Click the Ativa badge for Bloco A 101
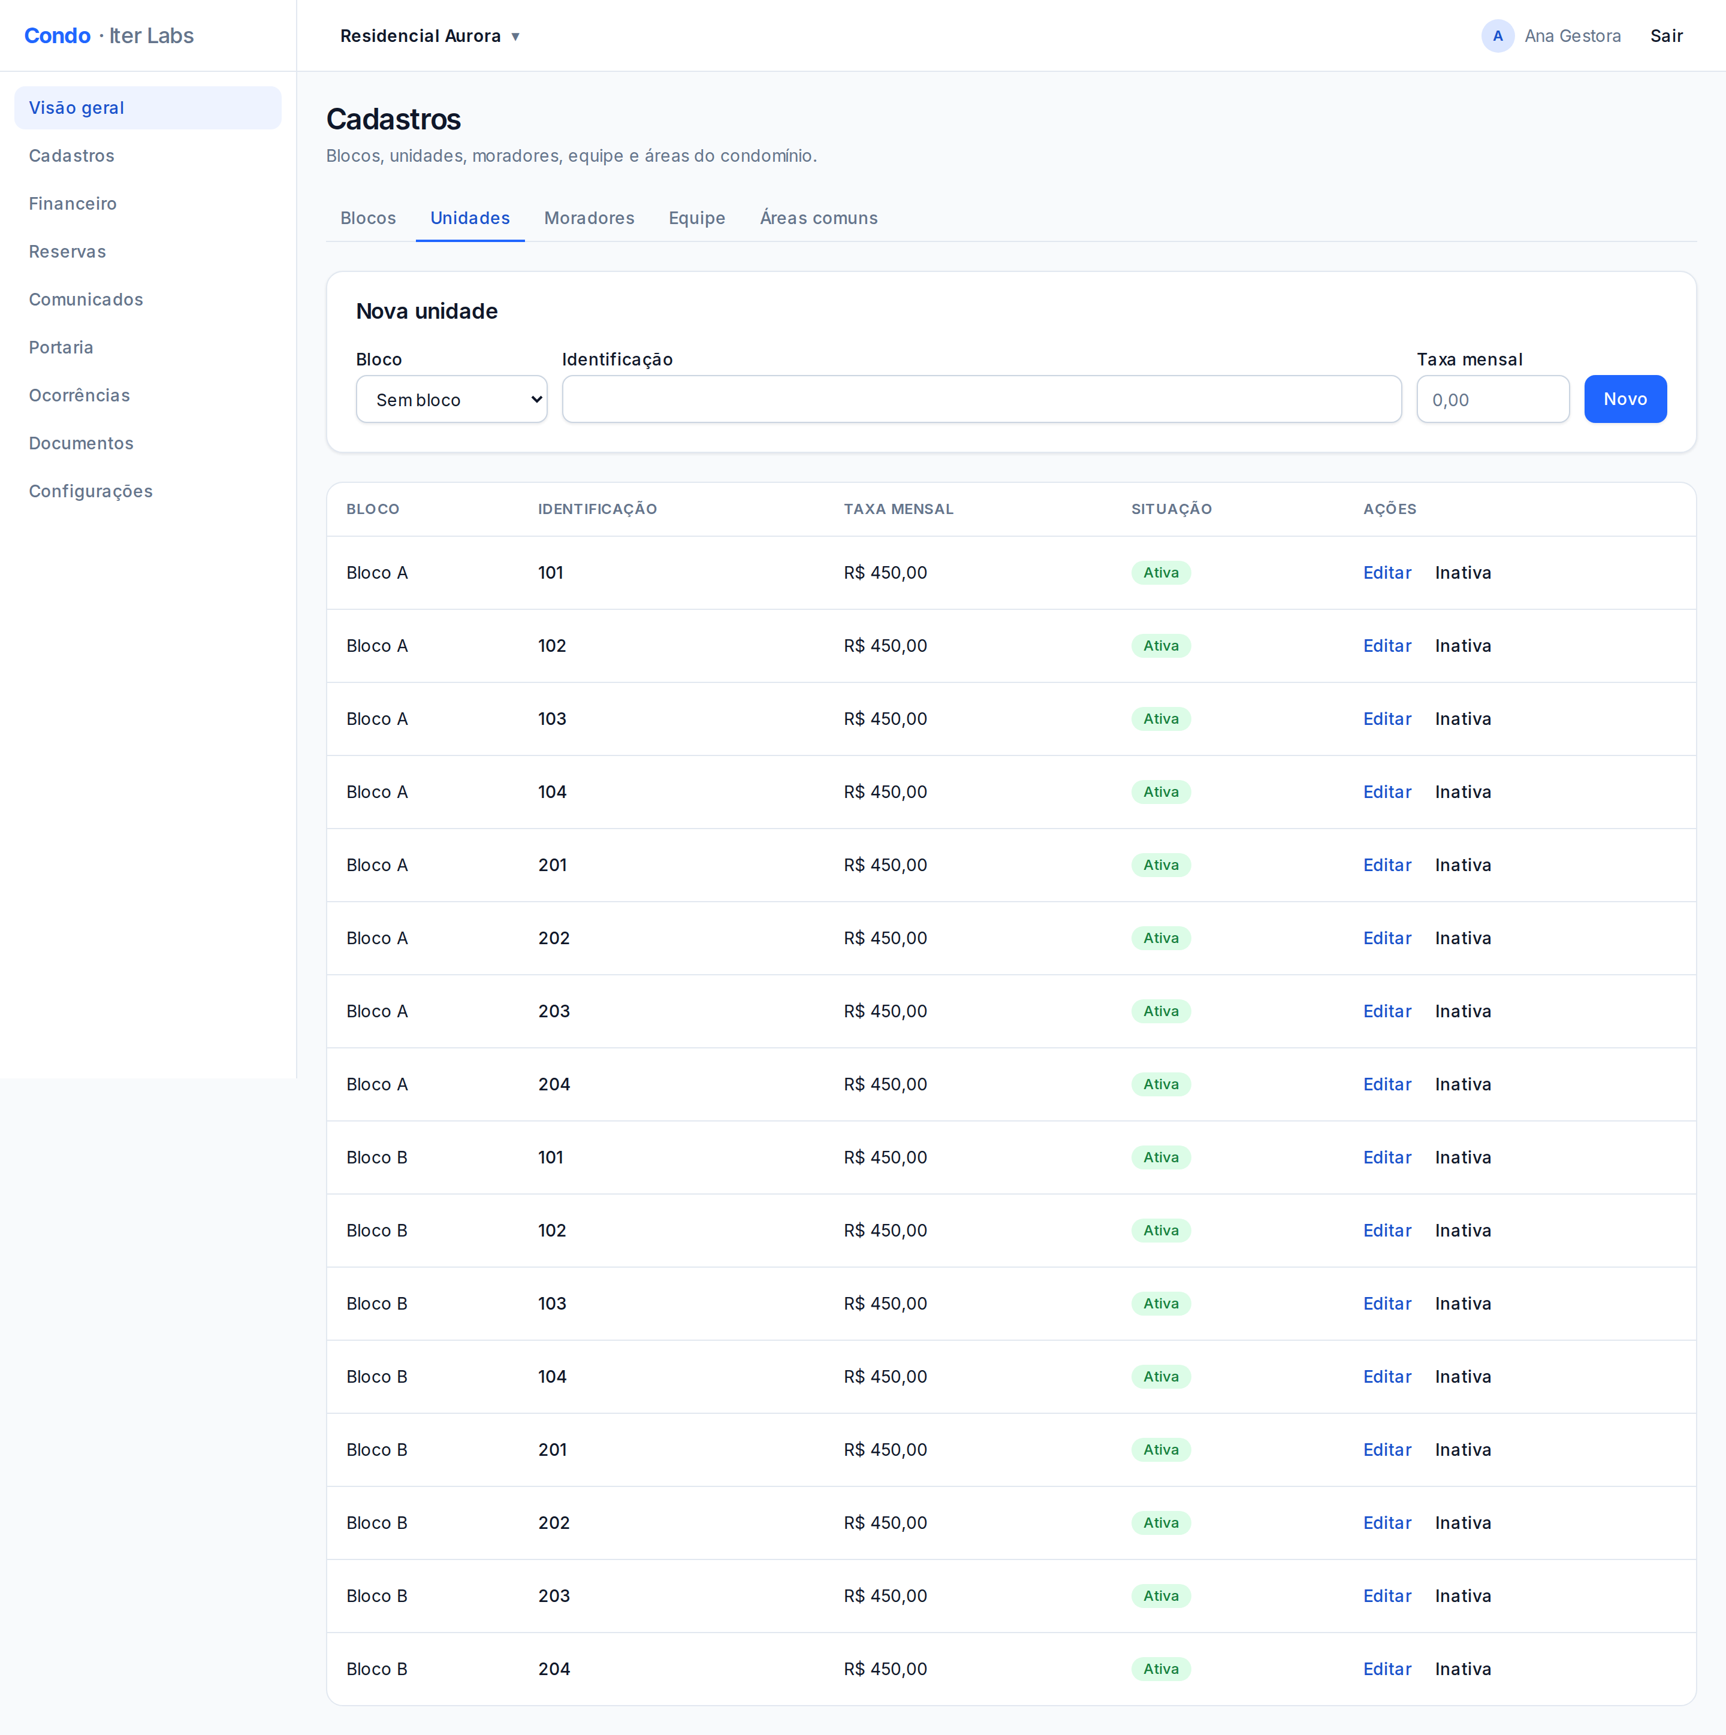The image size is (1726, 1735). tap(1161, 573)
